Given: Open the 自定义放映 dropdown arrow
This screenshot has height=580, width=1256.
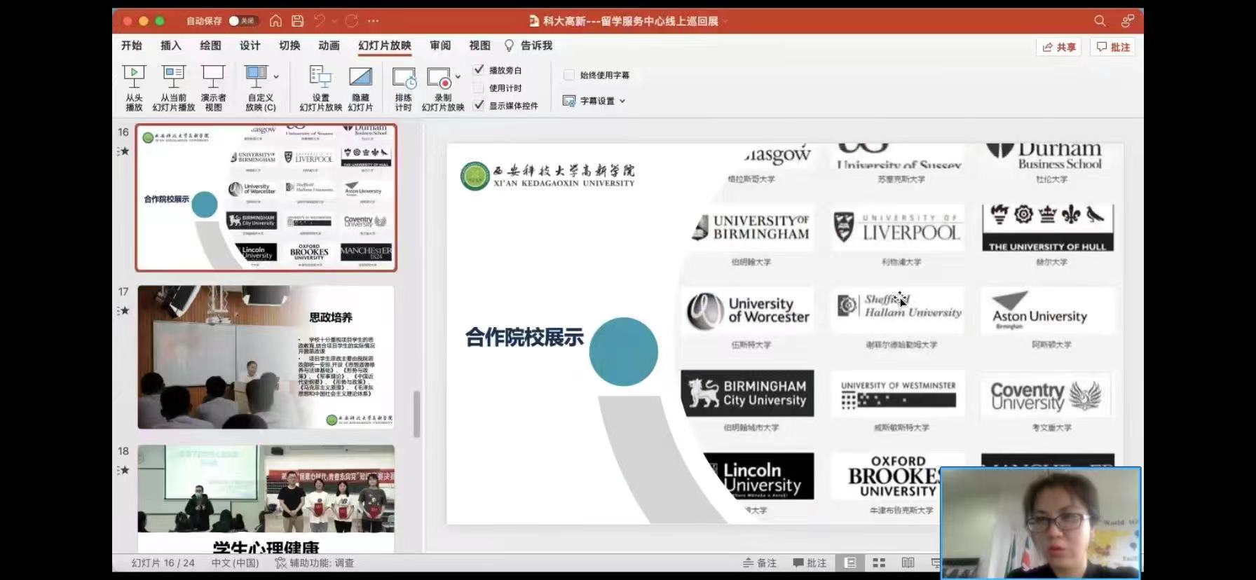Looking at the screenshot, I should pyautogui.click(x=276, y=76).
